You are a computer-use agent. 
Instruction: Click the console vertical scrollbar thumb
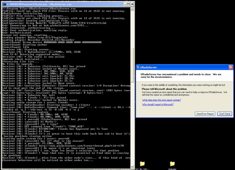point(132,65)
